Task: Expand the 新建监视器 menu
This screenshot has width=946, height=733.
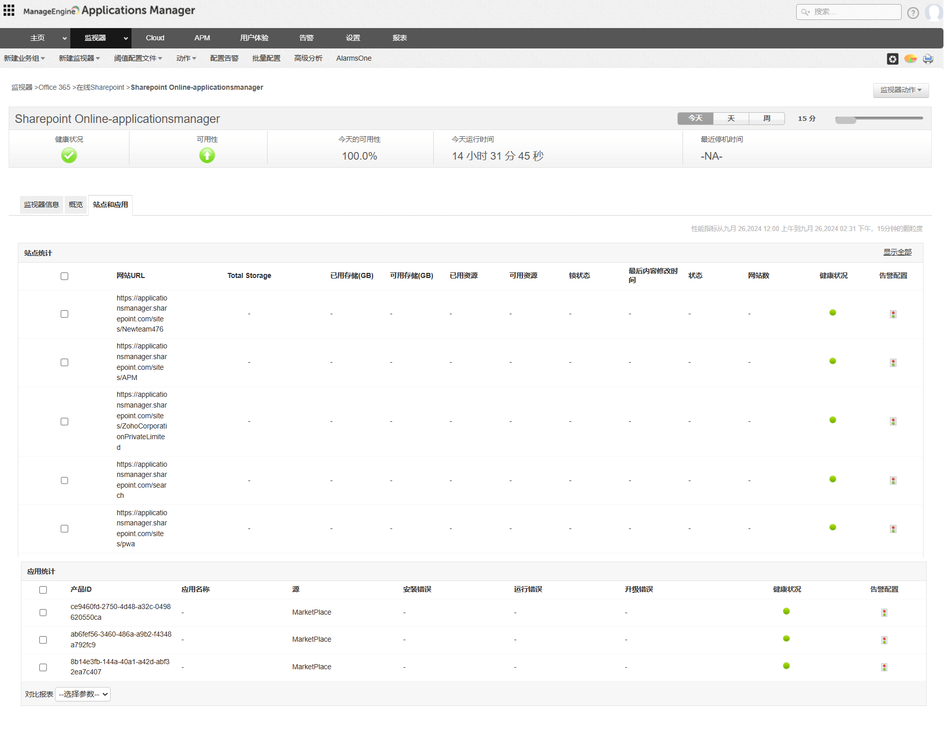Action: pos(79,59)
